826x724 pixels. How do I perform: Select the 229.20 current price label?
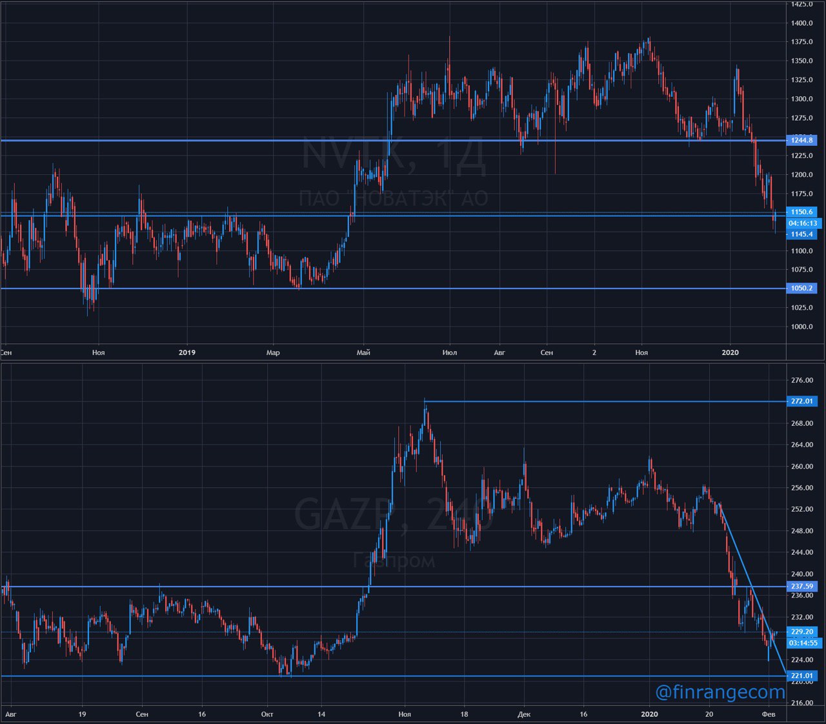802,632
